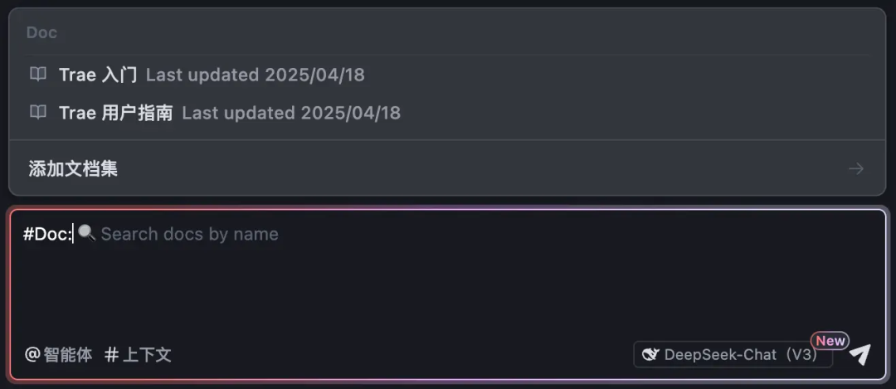
Task: Click the @智能体 agent button
Action: point(58,354)
